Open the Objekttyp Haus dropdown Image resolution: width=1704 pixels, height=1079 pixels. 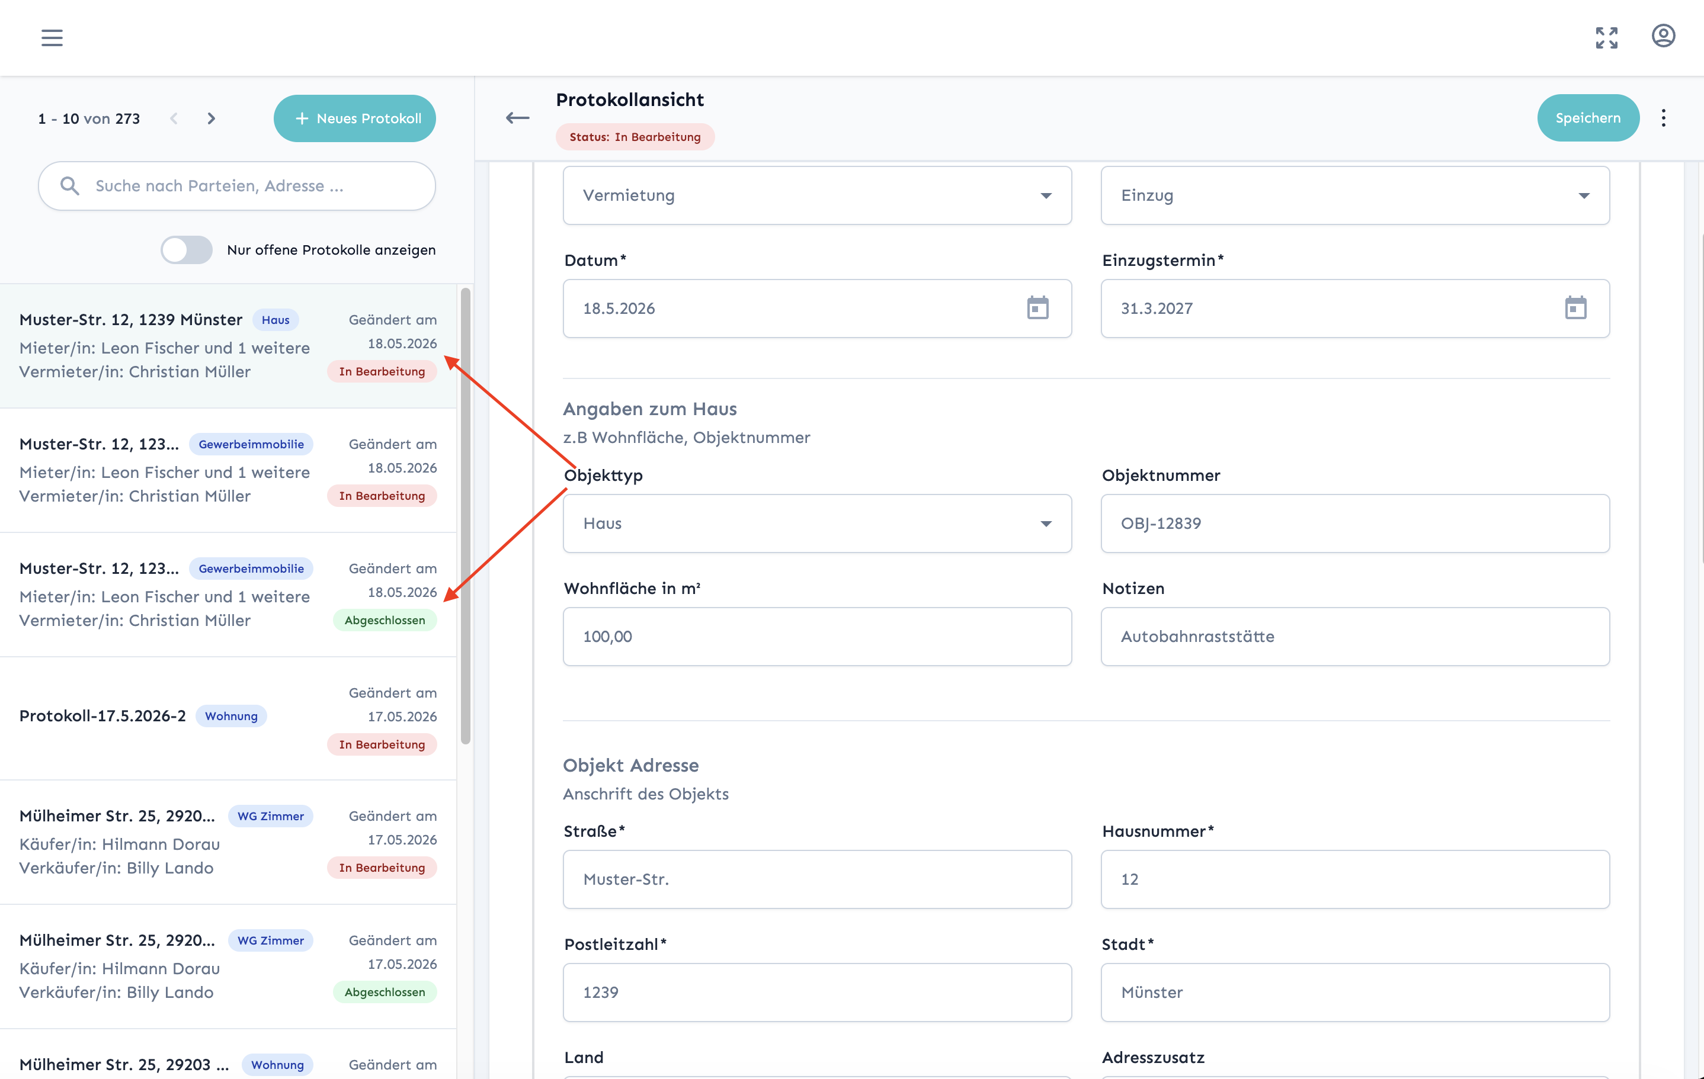point(817,524)
